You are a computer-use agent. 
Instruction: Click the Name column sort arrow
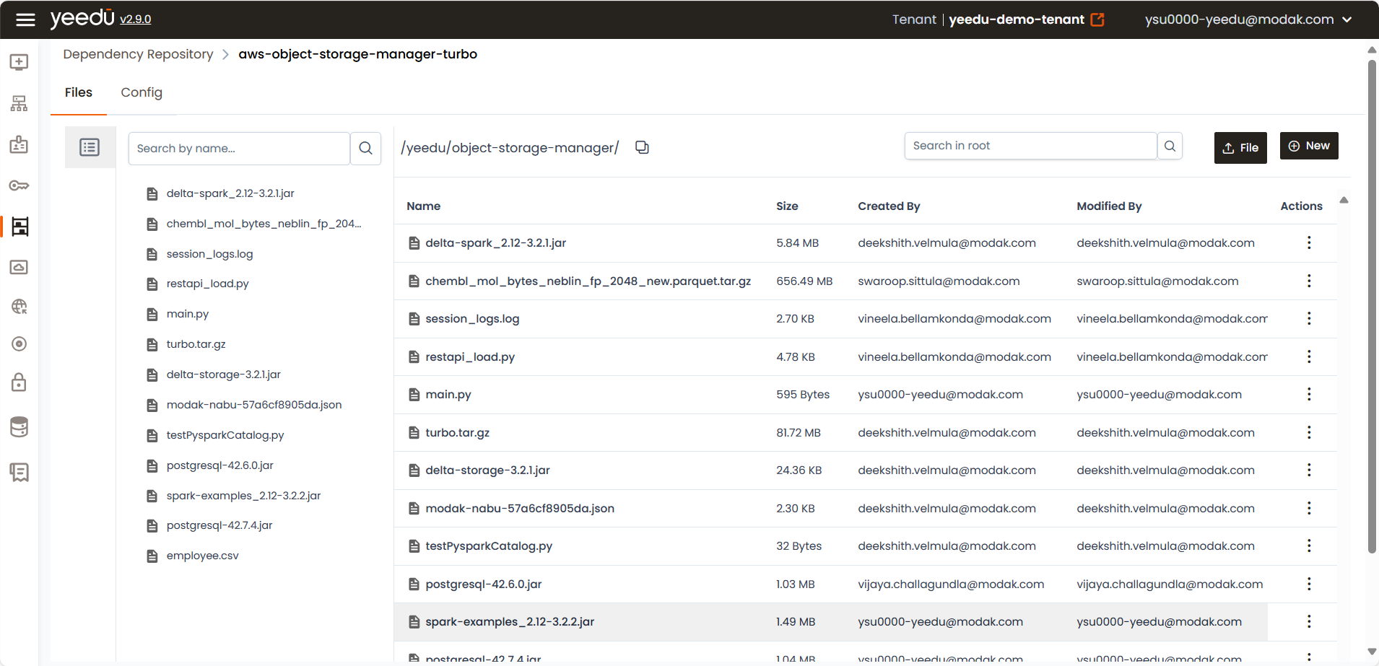pos(1344,200)
